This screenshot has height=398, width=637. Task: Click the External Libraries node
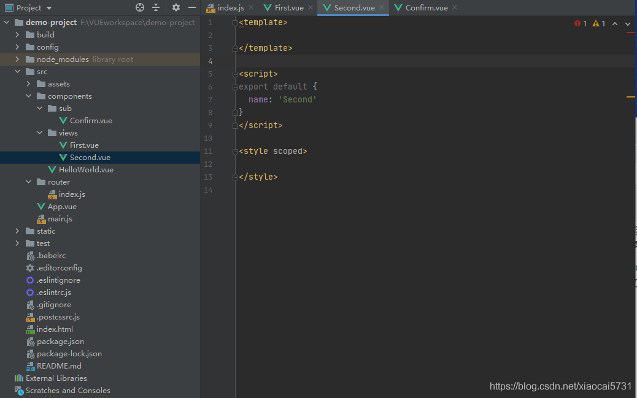point(56,378)
